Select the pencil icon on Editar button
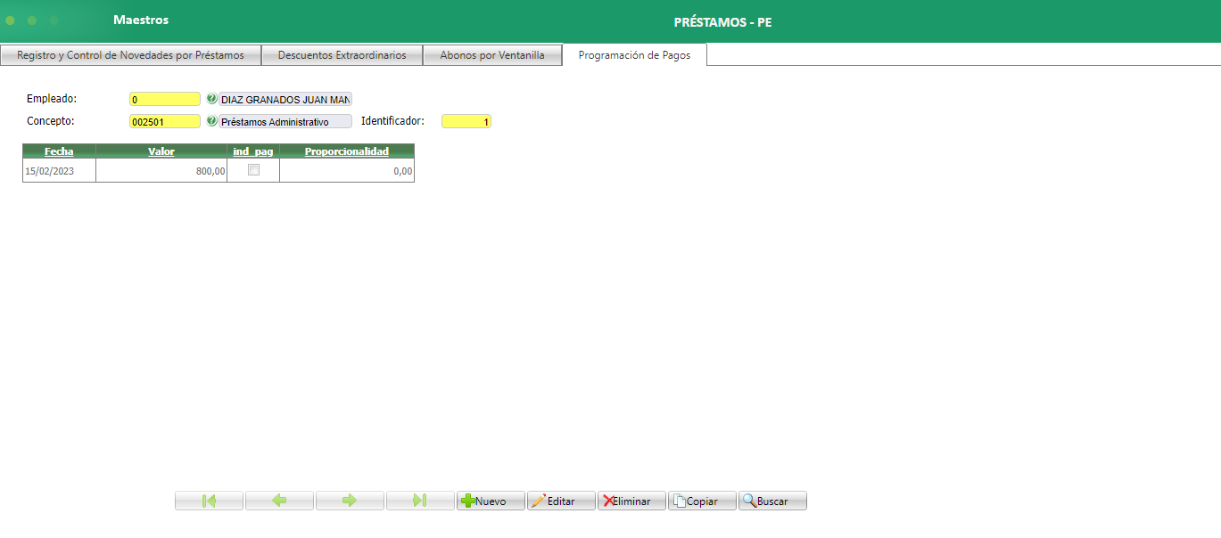 pos(539,500)
